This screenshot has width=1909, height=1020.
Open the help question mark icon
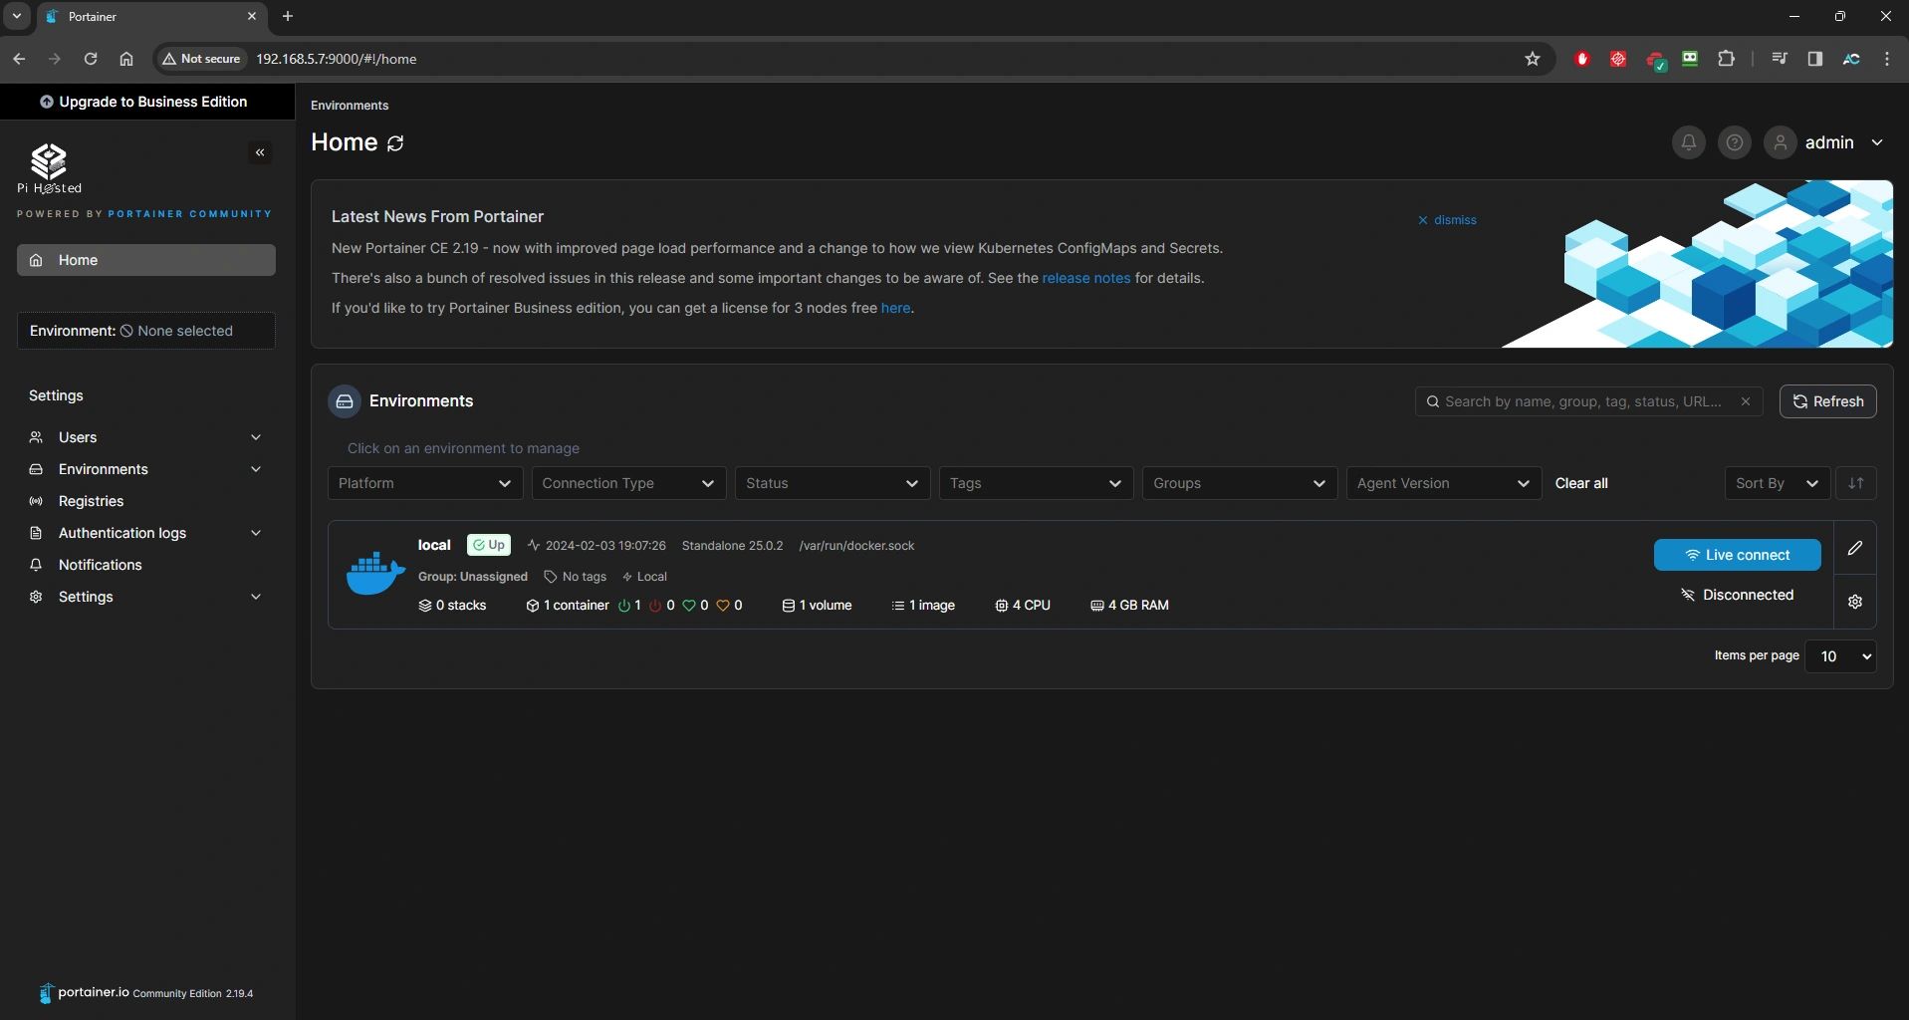1734,142
